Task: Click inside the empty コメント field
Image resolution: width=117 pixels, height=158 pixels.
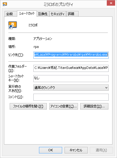Action: [x=71, y=97]
